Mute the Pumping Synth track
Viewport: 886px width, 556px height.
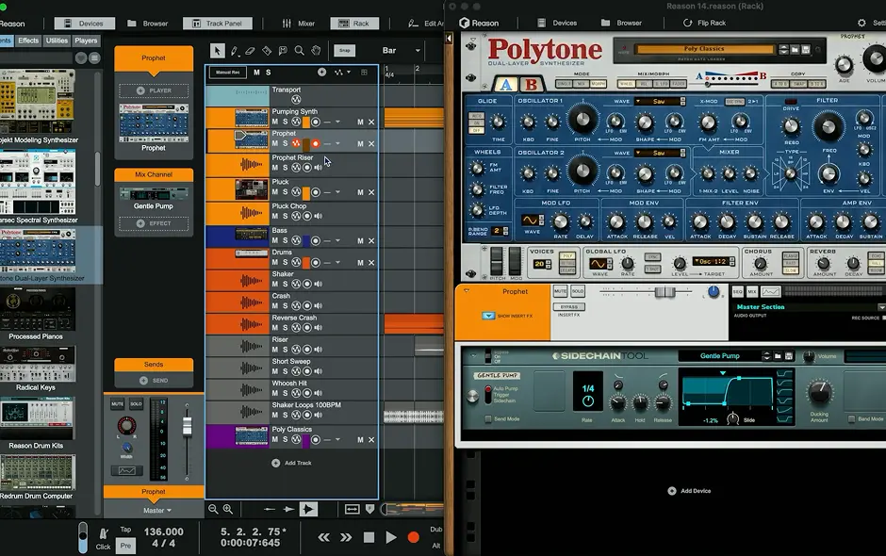pyautogui.click(x=275, y=122)
